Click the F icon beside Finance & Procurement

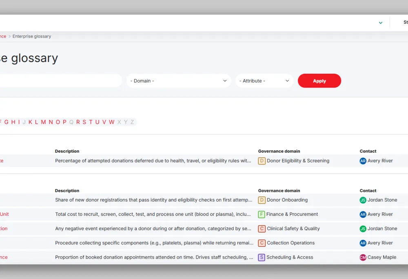tap(262, 214)
